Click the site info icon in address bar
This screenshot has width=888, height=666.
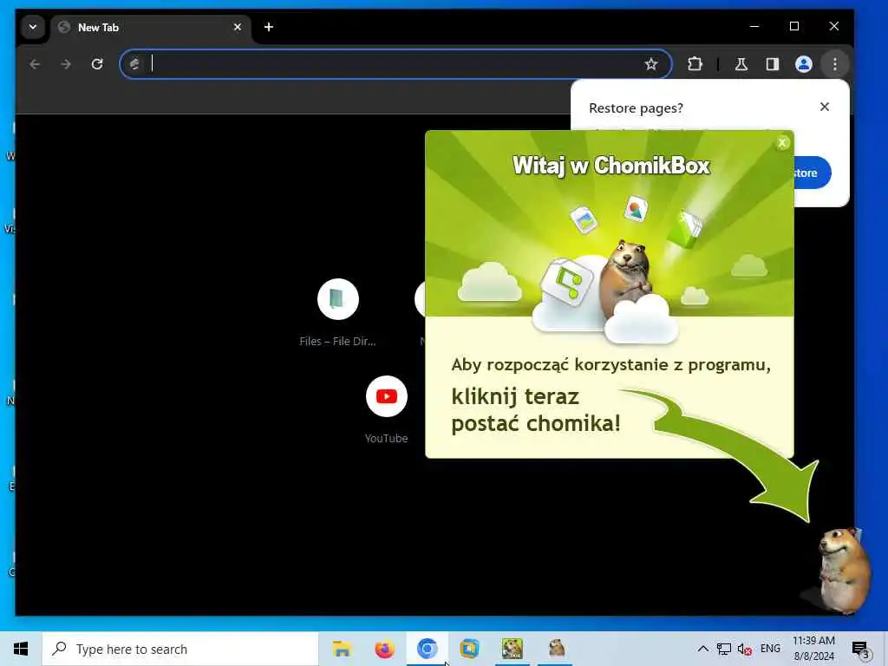pos(134,64)
